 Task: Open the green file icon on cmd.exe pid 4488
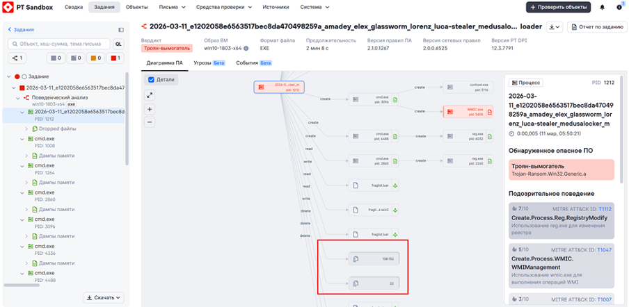(395, 136)
